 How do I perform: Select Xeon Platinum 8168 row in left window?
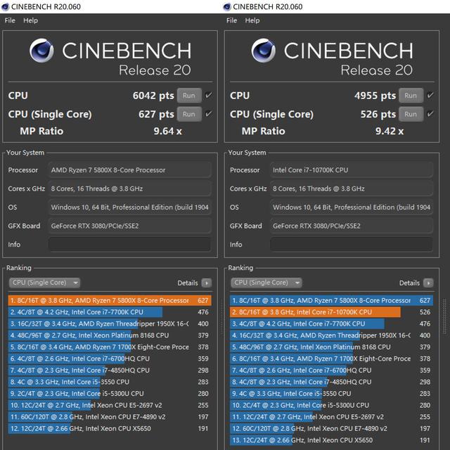[110, 335]
